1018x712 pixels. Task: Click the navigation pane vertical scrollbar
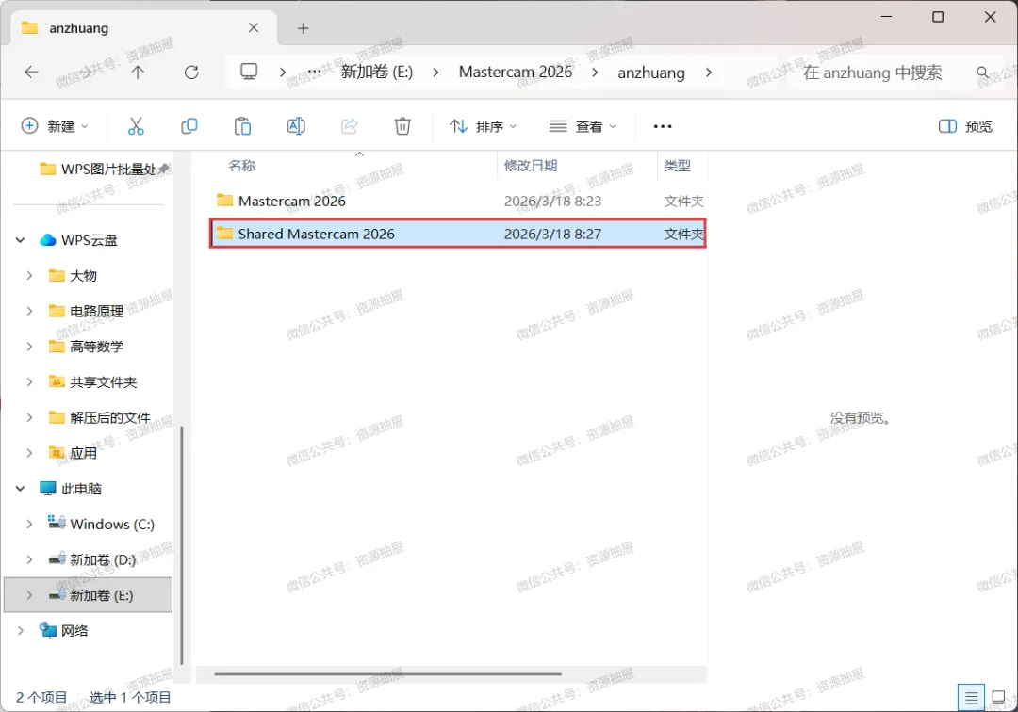pyautogui.click(x=181, y=544)
